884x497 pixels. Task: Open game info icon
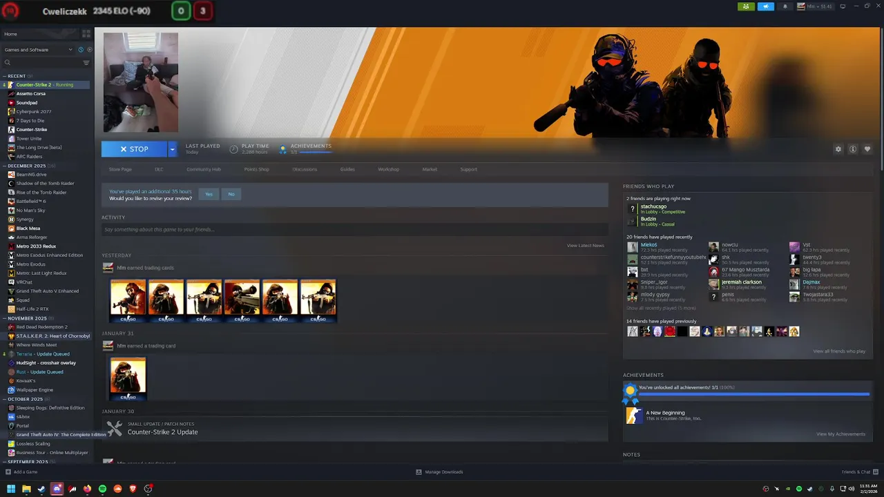(x=853, y=149)
